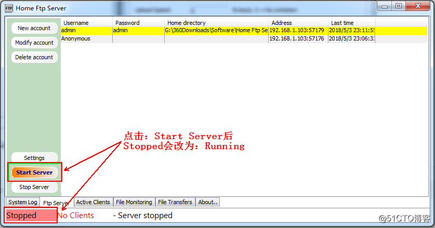Open the Settings button
The width and height of the screenshot is (435, 228).
tap(34, 158)
